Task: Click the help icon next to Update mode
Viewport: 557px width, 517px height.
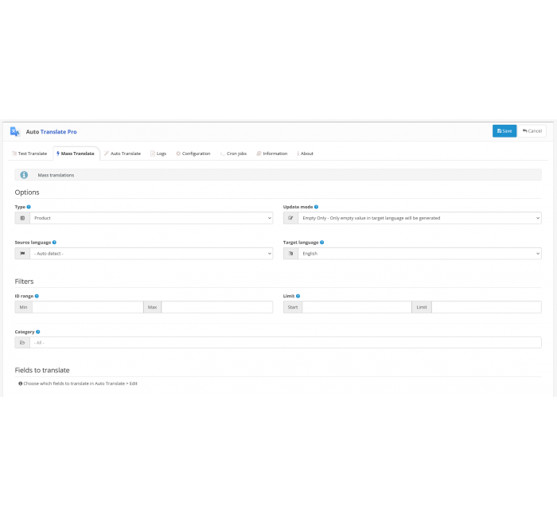Action: point(316,207)
